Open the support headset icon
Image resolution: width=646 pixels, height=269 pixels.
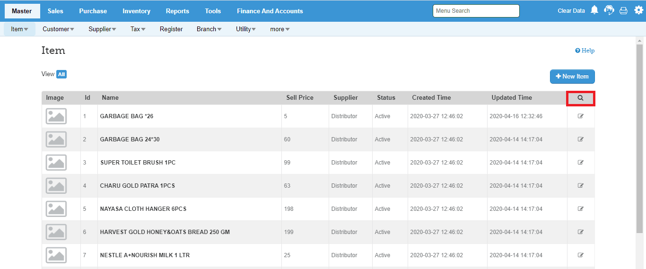[x=609, y=10]
